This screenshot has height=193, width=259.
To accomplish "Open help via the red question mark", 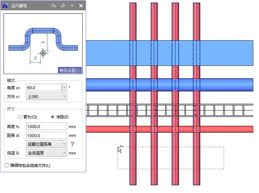I will coord(72,144).
